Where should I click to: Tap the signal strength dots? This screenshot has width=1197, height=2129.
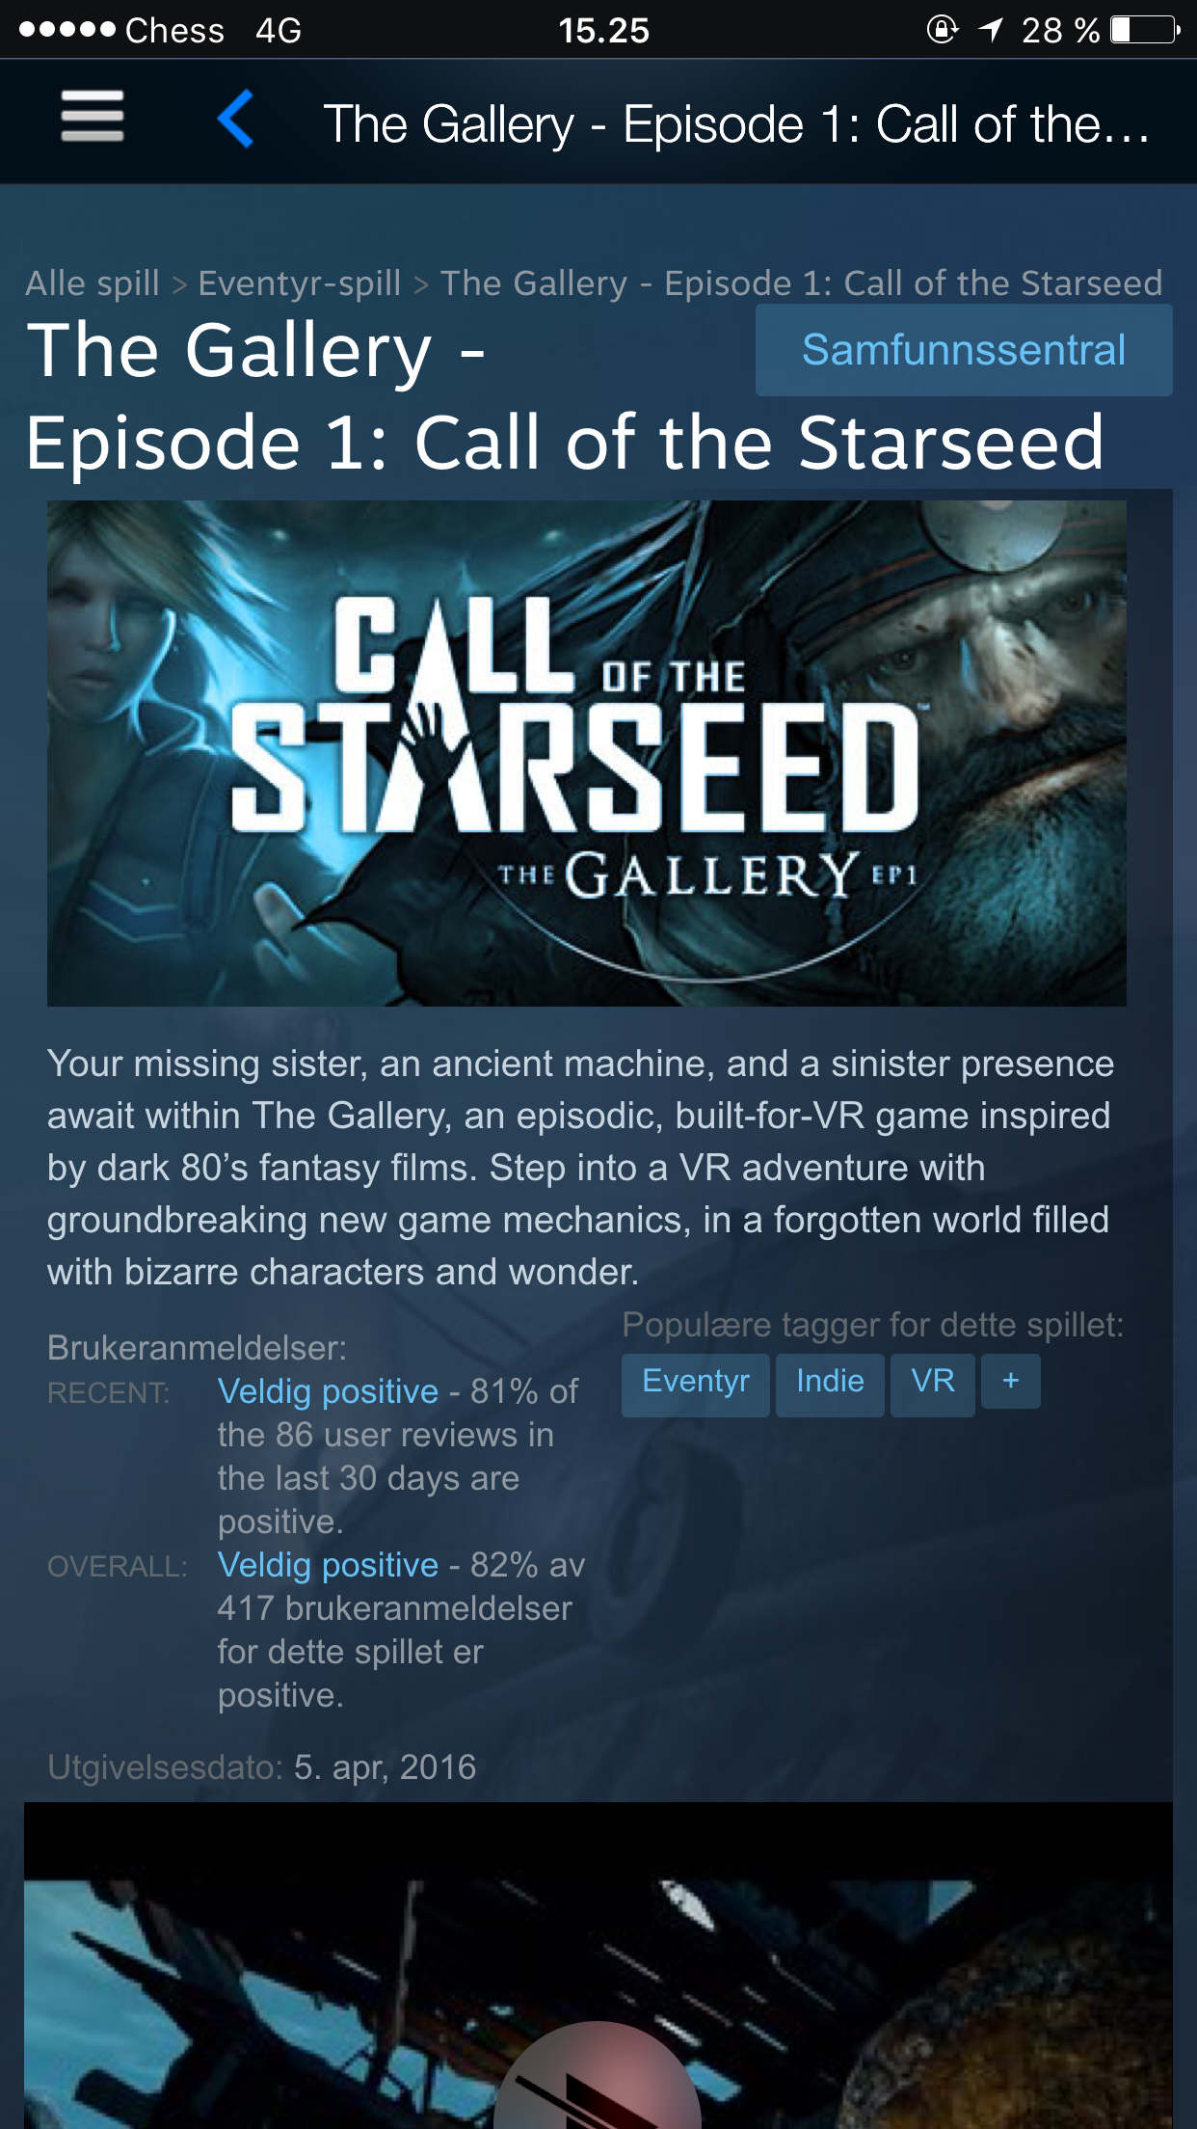pos(66,30)
